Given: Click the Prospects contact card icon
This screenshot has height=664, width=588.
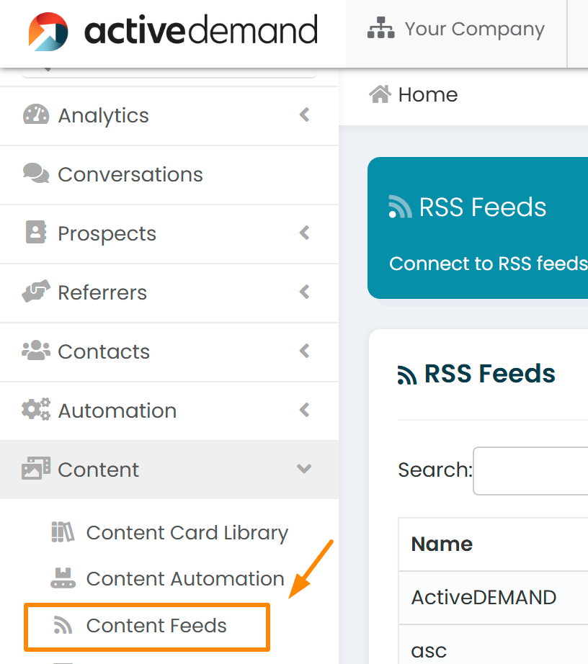Looking at the screenshot, I should (36, 232).
